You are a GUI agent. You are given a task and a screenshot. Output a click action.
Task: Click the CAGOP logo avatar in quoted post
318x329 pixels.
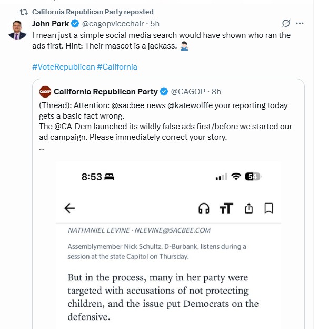click(x=45, y=92)
